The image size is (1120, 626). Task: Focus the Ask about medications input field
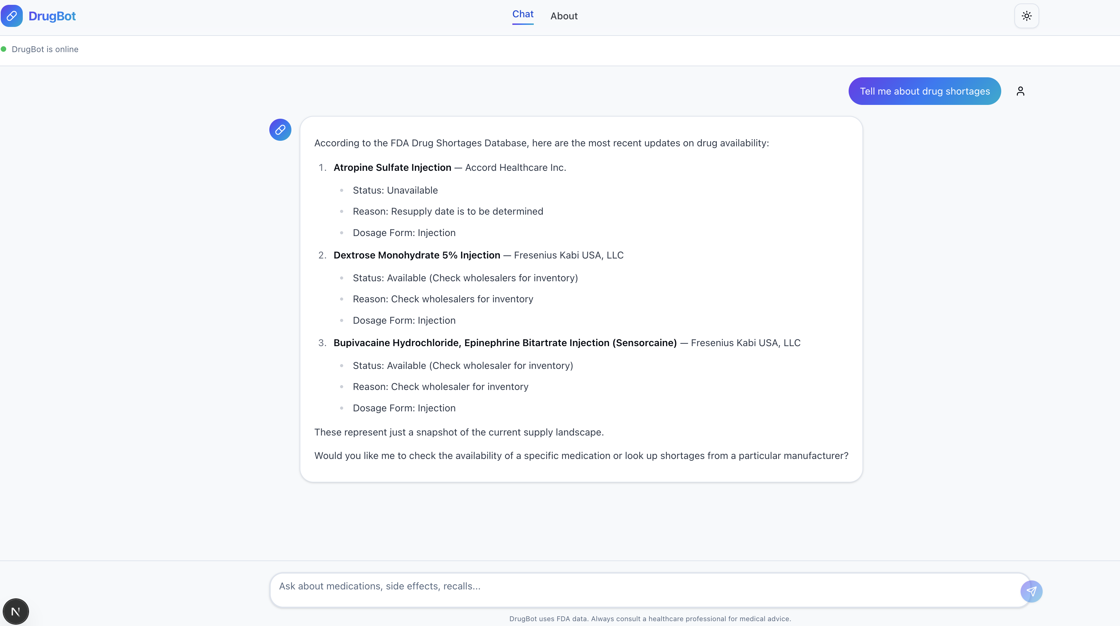click(644, 586)
